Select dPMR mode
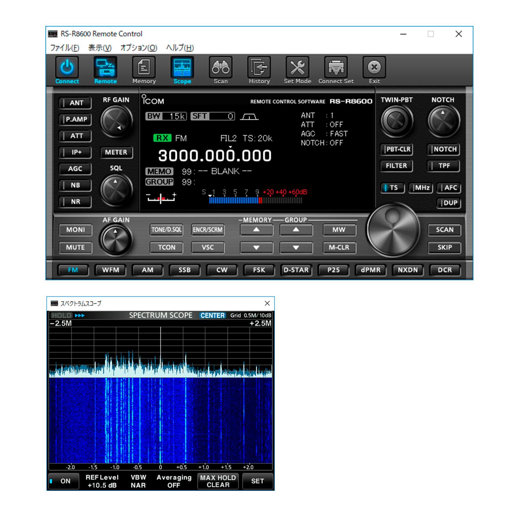 coord(370,270)
